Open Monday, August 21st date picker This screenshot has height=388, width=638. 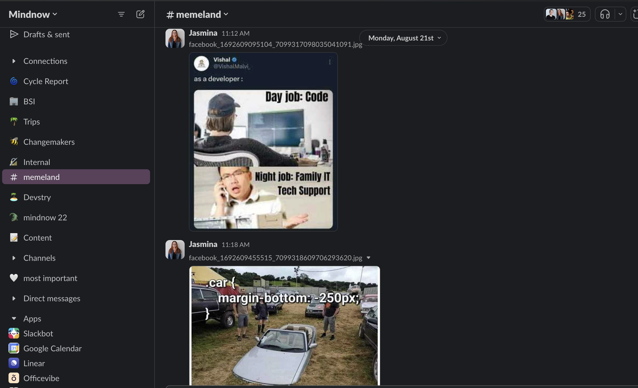[403, 38]
